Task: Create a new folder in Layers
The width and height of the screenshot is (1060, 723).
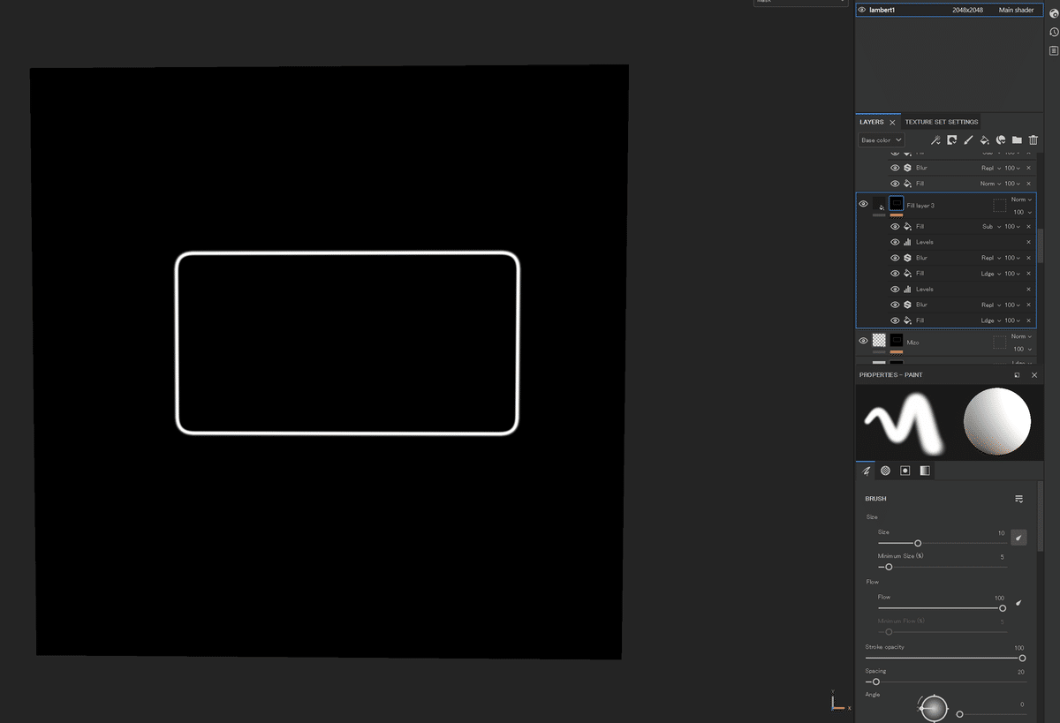Action: click(1017, 139)
